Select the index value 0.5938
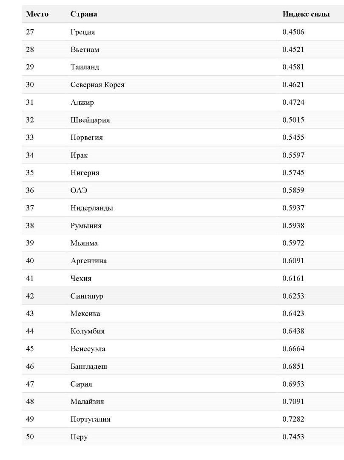The height and width of the screenshot is (460, 344). coord(293,226)
